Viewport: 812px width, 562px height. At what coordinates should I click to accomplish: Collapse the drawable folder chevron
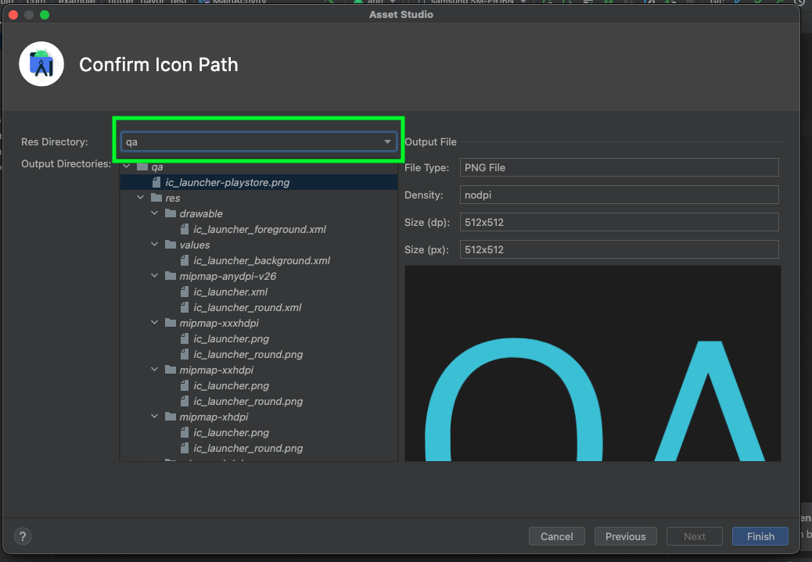pyautogui.click(x=154, y=213)
